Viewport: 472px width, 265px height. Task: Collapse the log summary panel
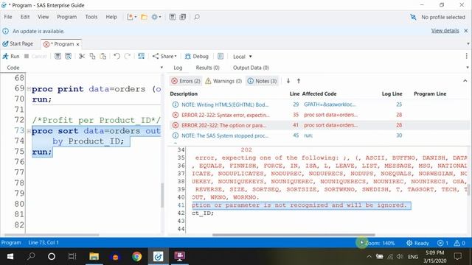click(x=465, y=81)
